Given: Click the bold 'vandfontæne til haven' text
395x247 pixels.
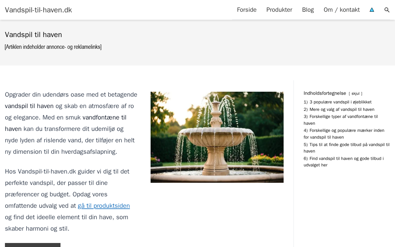Looking at the screenshot, I should tap(66, 123).
